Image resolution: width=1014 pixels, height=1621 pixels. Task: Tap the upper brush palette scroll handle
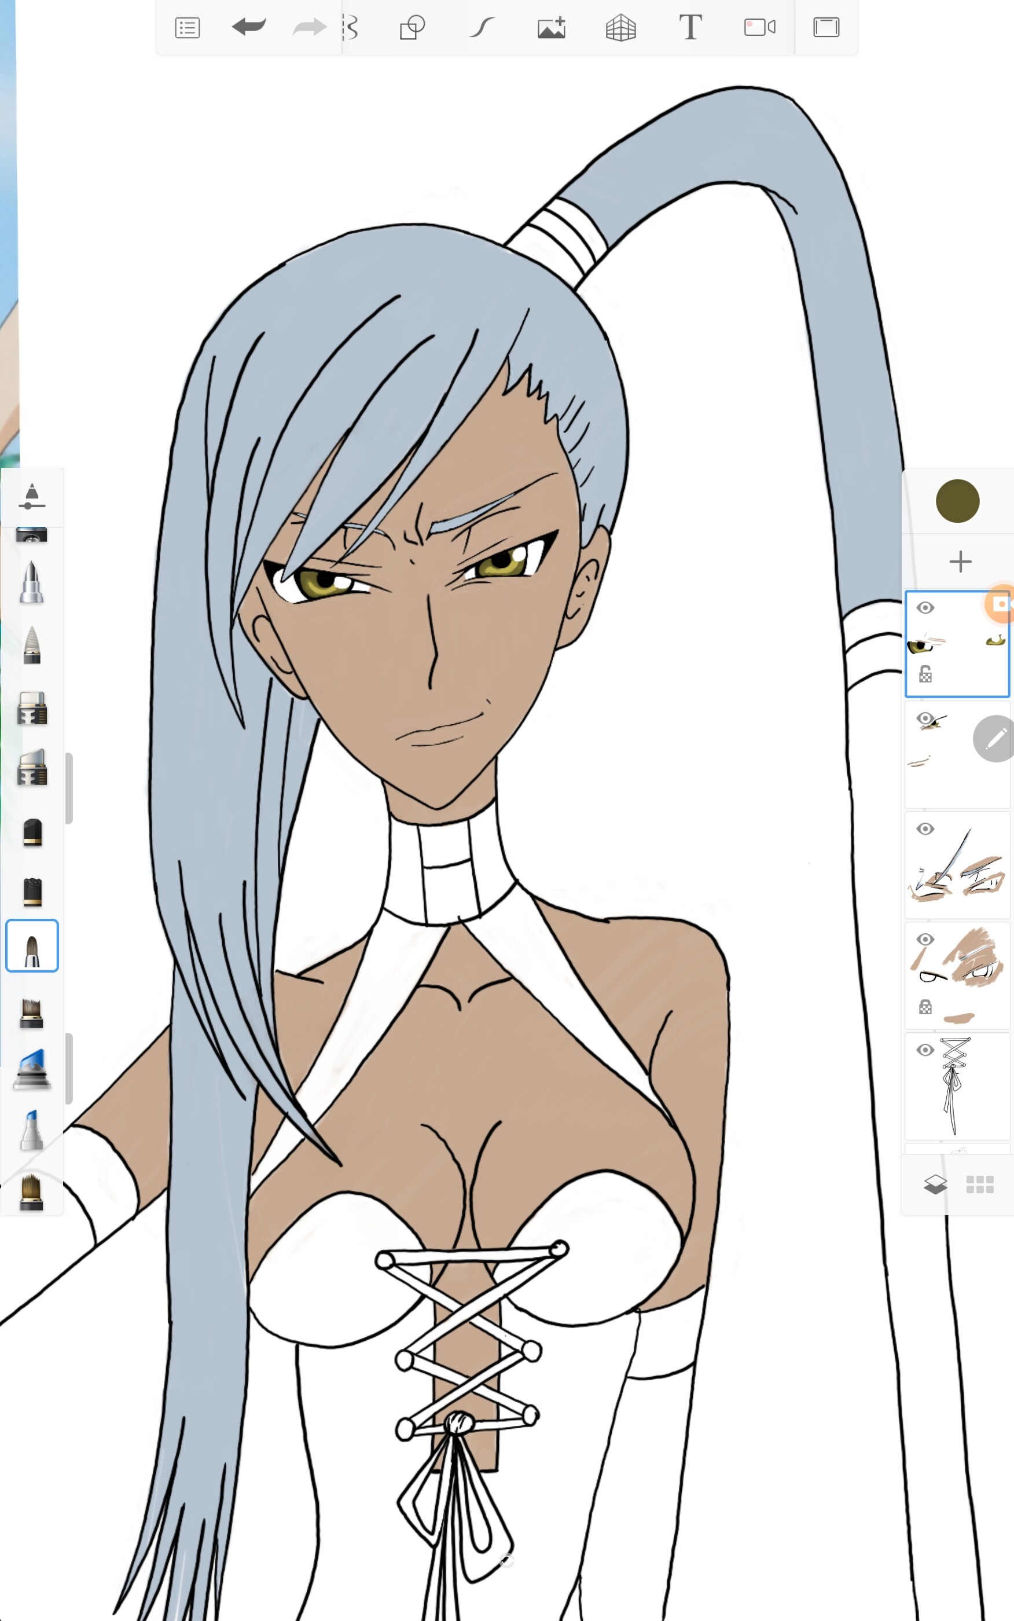tap(68, 788)
